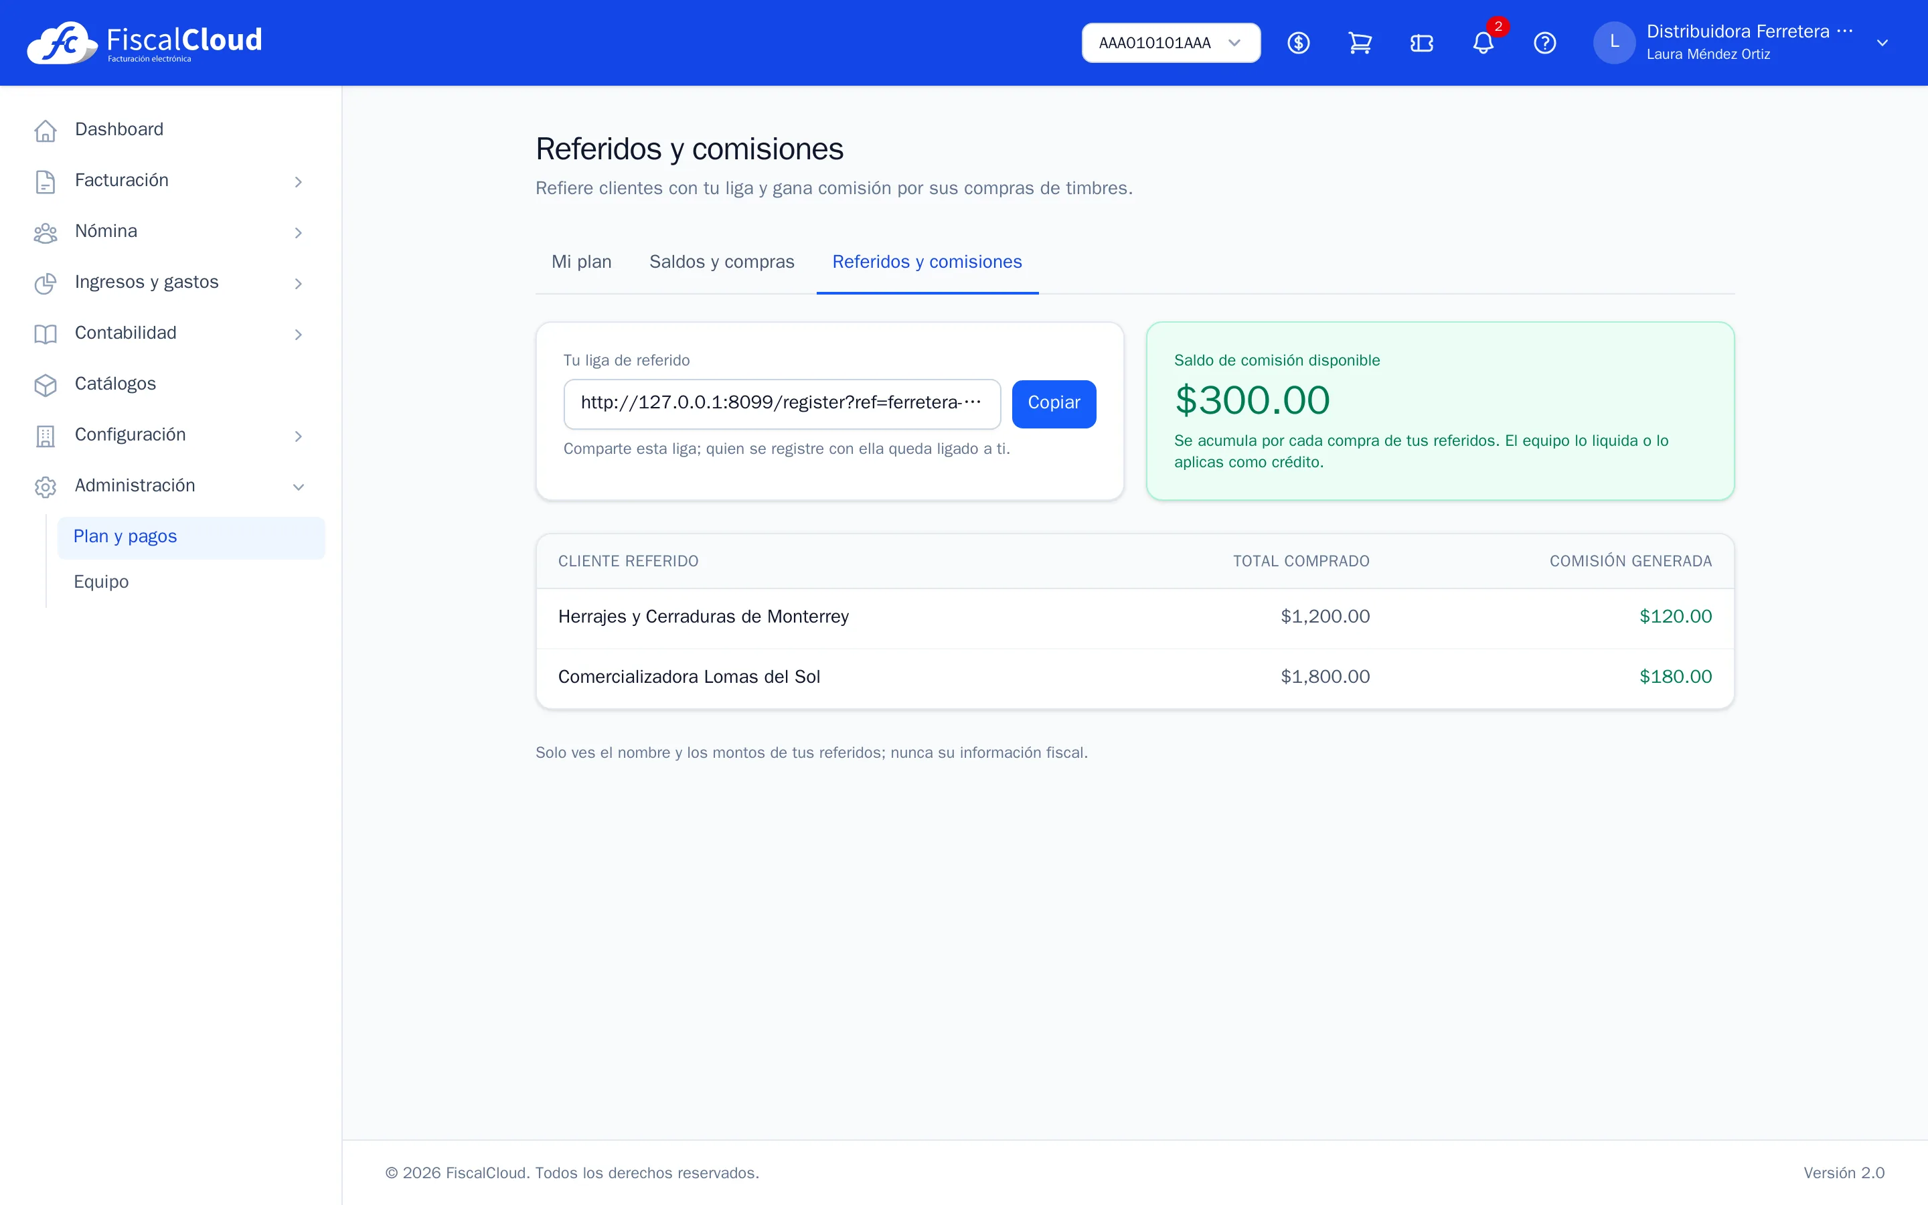
Task: Open Plan y pagos in sidebar
Action: click(191, 537)
